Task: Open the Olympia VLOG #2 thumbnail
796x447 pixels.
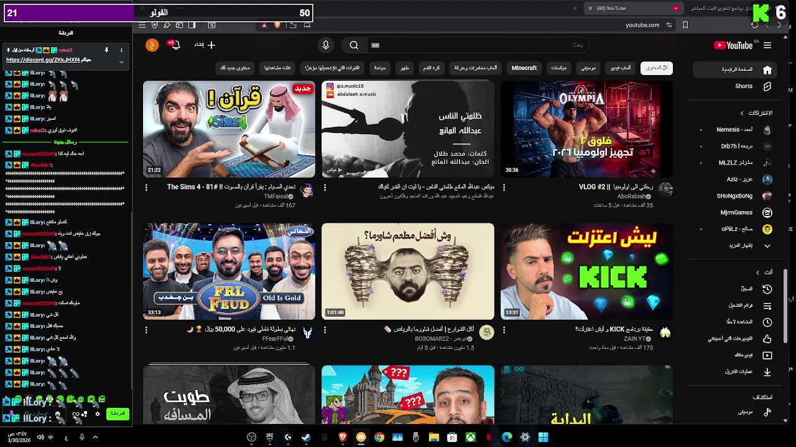Action: pos(586,129)
